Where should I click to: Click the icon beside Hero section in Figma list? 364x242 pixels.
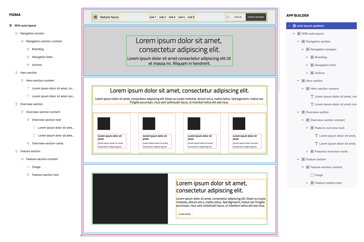(x=17, y=73)
